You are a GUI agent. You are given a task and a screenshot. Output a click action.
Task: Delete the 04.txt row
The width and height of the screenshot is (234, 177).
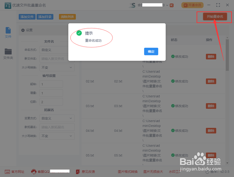tap(211, 131)
